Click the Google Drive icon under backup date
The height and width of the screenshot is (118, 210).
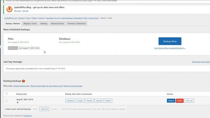coord(17,102)
